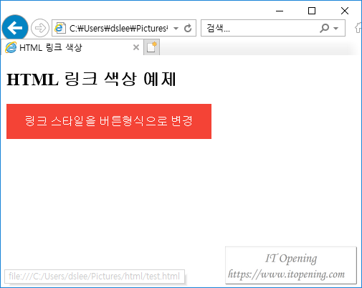Click the IE page icon in address bar

(x=59, y=28)
